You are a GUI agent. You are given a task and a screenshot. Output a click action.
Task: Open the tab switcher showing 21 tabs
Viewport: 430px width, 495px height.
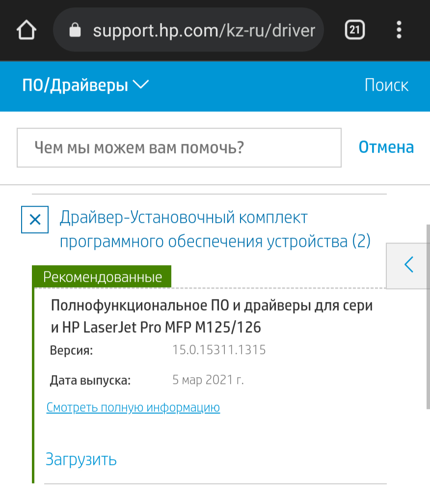[354, 30]
